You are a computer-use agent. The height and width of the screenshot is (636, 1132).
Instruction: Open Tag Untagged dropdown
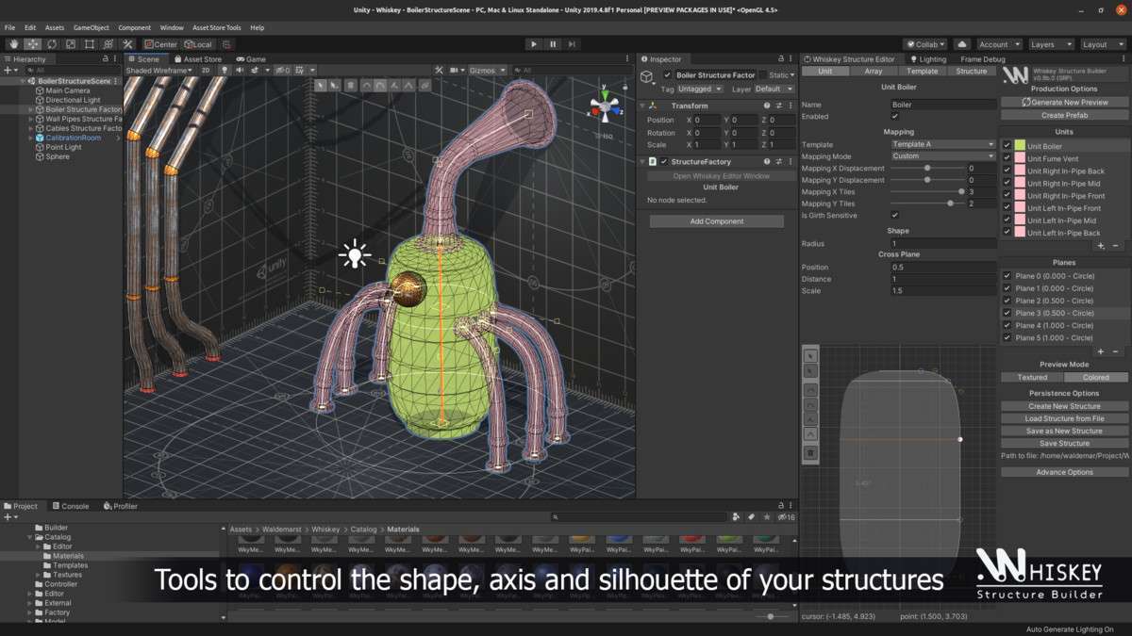click(700, 89)
